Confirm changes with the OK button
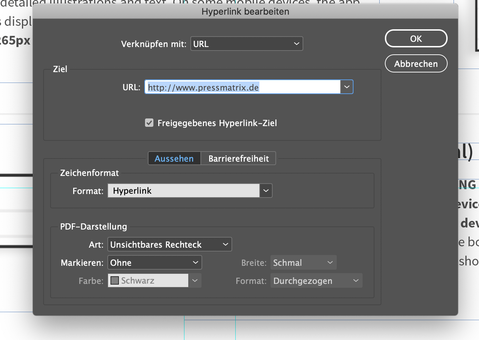 [x=416, y=38]
